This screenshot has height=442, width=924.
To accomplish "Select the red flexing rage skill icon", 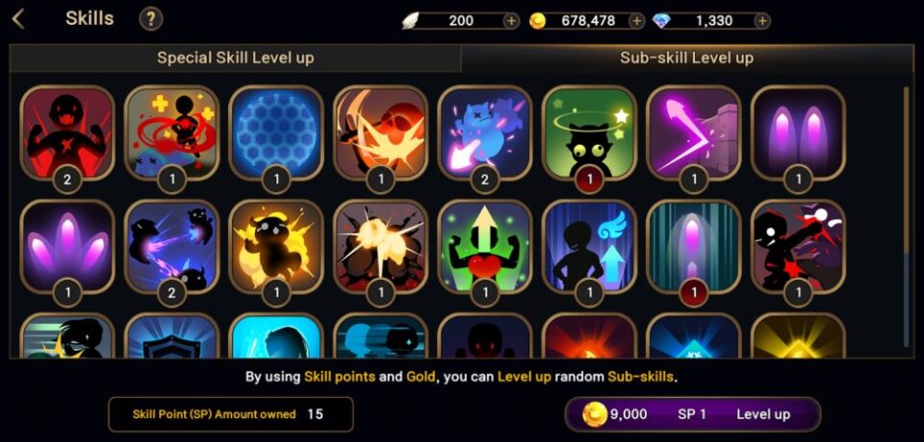I will point(67,133).
